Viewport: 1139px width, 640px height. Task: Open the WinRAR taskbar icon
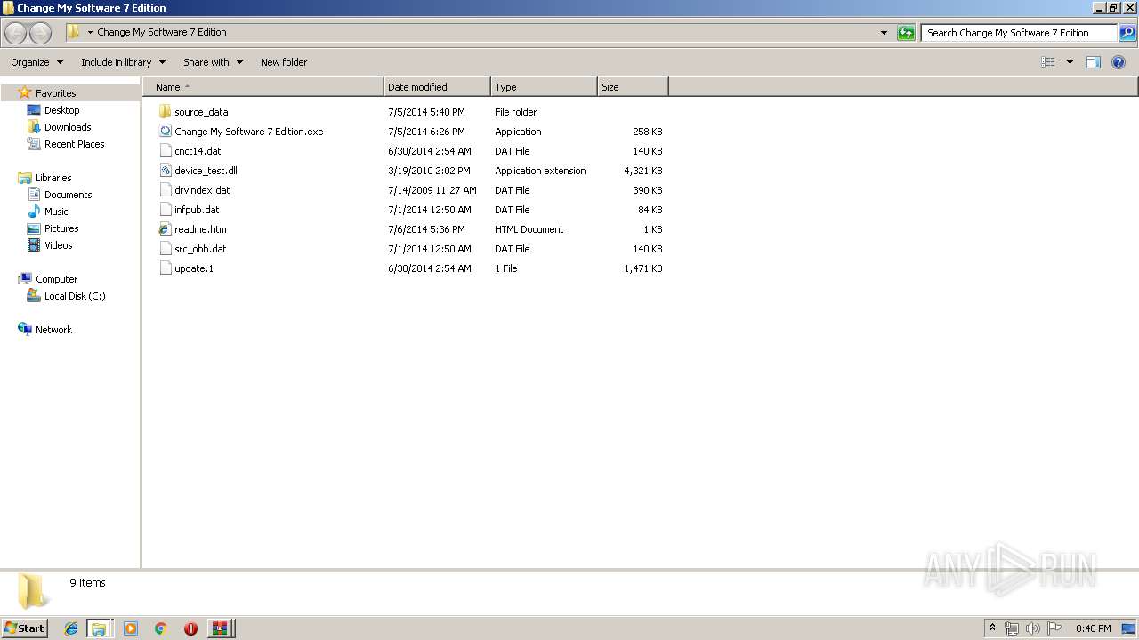(x=220, y=628)
